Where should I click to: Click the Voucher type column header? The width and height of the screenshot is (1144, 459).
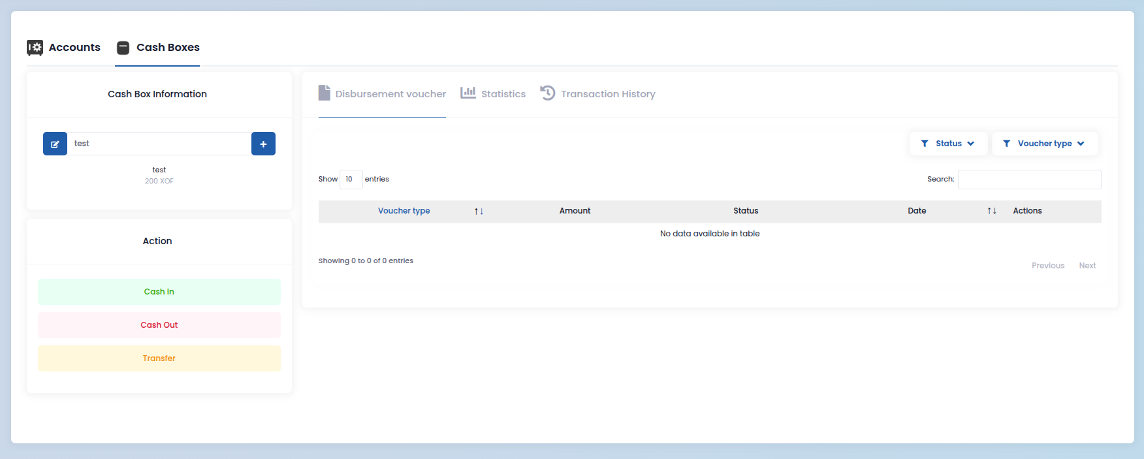click(404, 211)
